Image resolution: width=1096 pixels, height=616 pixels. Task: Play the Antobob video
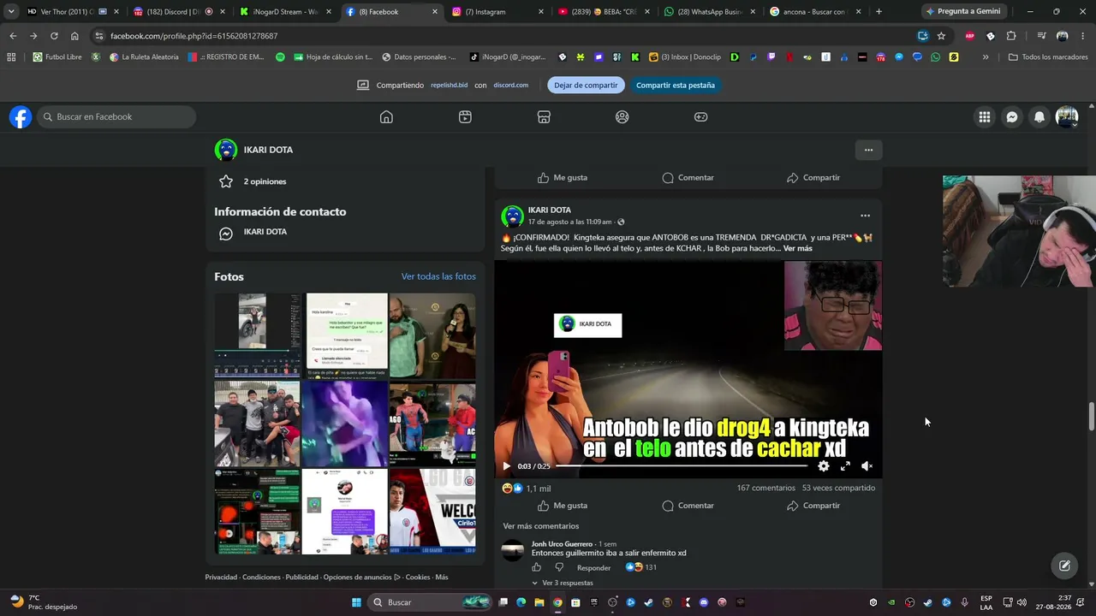506,466
